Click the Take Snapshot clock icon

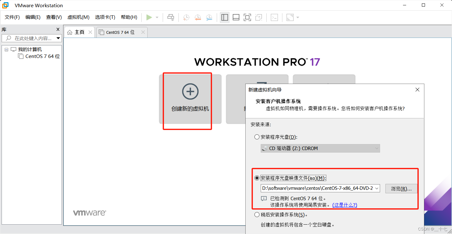(186, 18)
